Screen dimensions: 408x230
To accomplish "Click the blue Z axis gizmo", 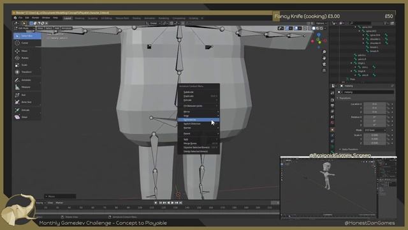I will tap(319, 34).
